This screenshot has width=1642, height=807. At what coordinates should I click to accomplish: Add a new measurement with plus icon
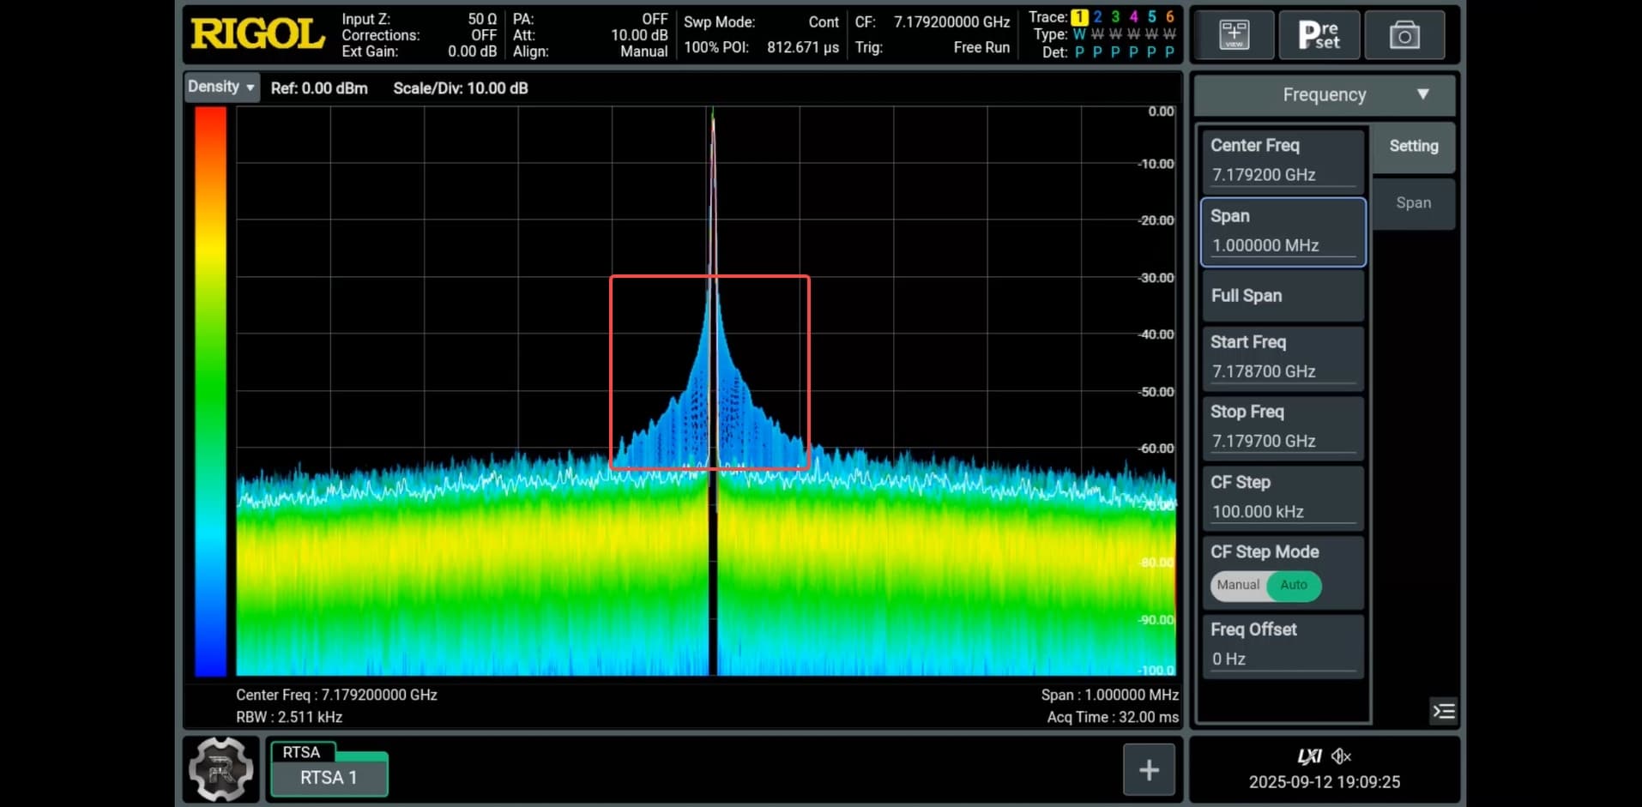coord(1149,770)
